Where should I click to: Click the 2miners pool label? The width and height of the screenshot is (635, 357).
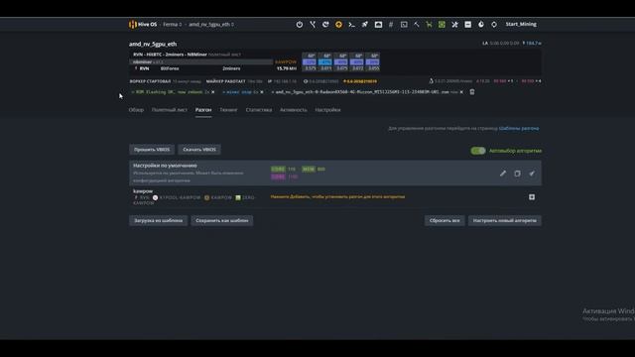tap(231, 68)
